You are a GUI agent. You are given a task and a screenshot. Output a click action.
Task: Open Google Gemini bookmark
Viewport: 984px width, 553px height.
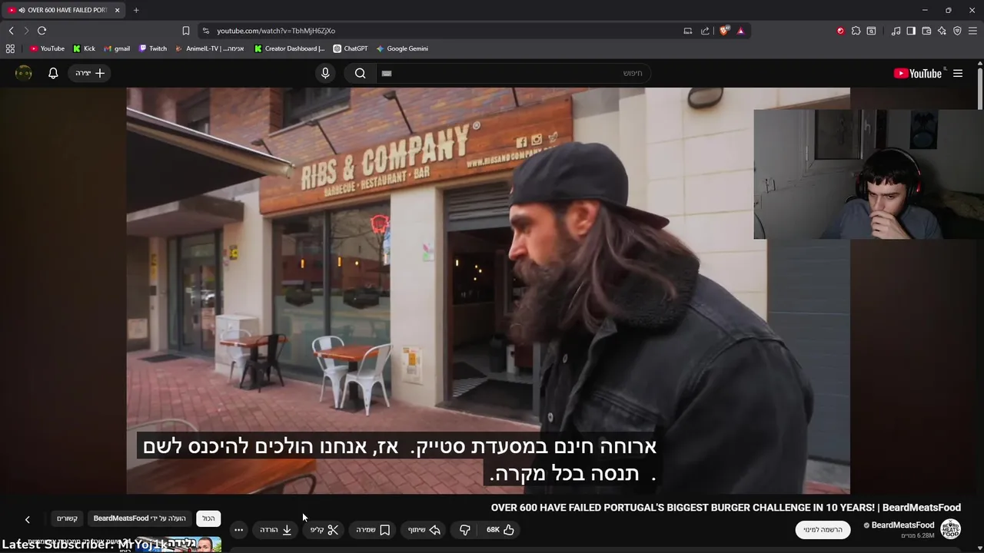tap(402, 48)
